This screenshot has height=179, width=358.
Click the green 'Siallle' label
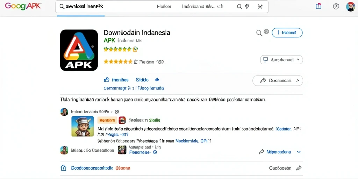coord(155,120)
